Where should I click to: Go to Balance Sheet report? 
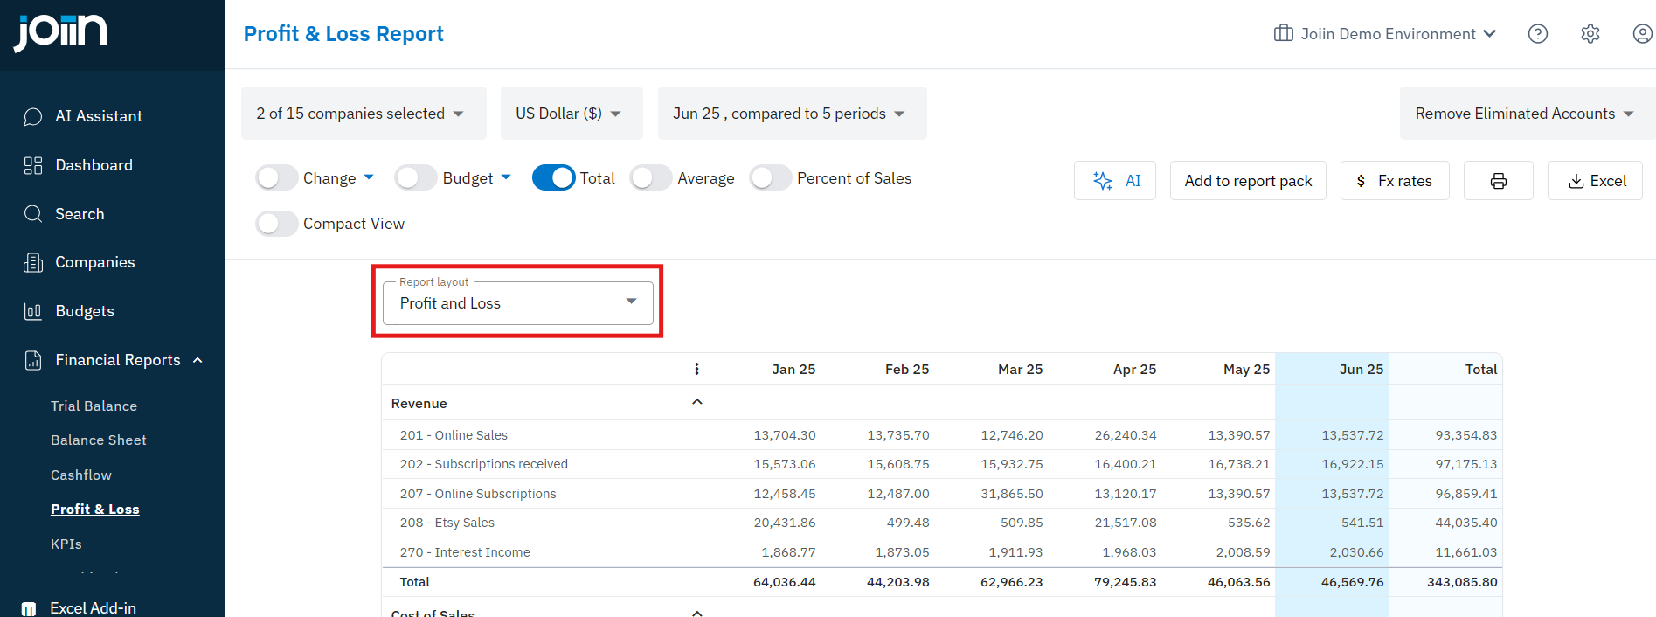tap(98, 440)
